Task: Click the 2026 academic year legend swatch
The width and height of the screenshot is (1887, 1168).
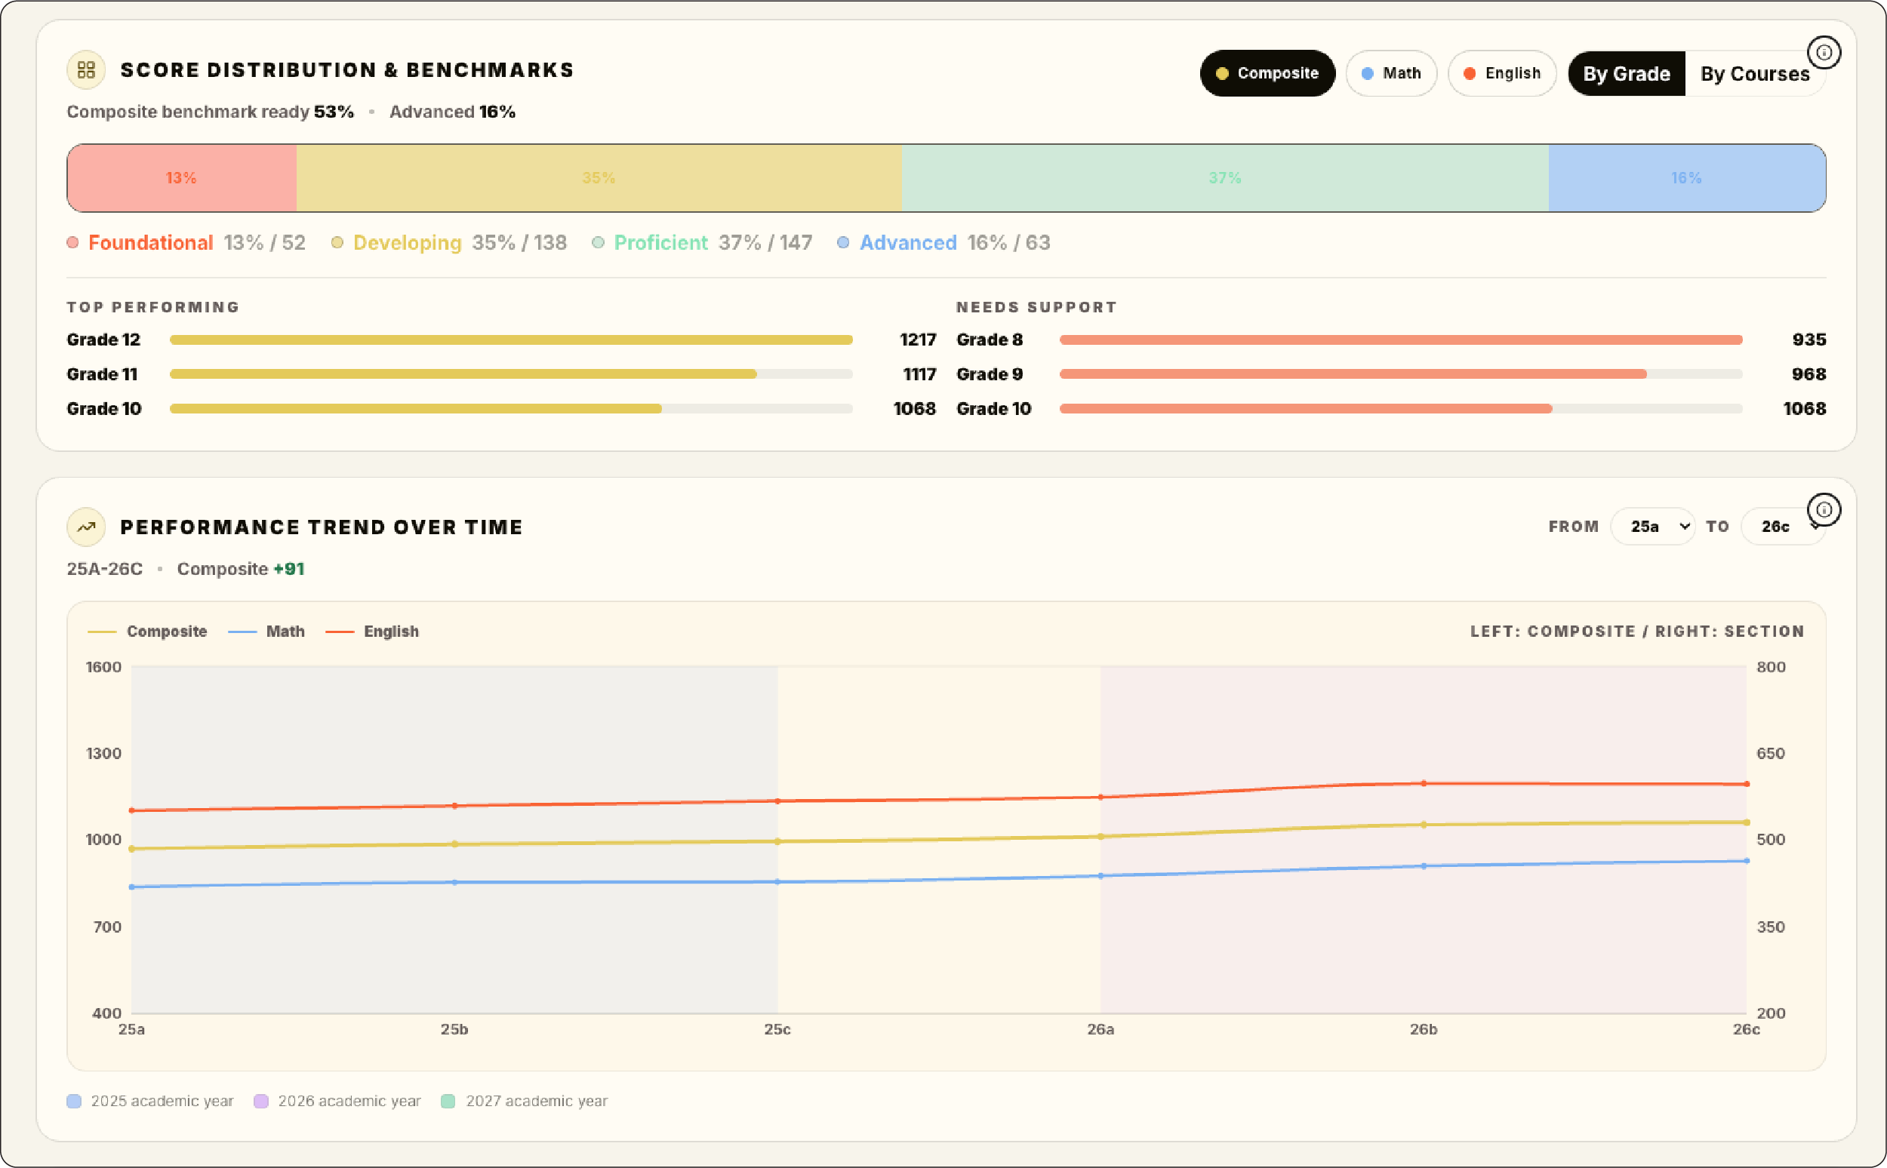Action: pyautogui.click(x=261, y=1101)
